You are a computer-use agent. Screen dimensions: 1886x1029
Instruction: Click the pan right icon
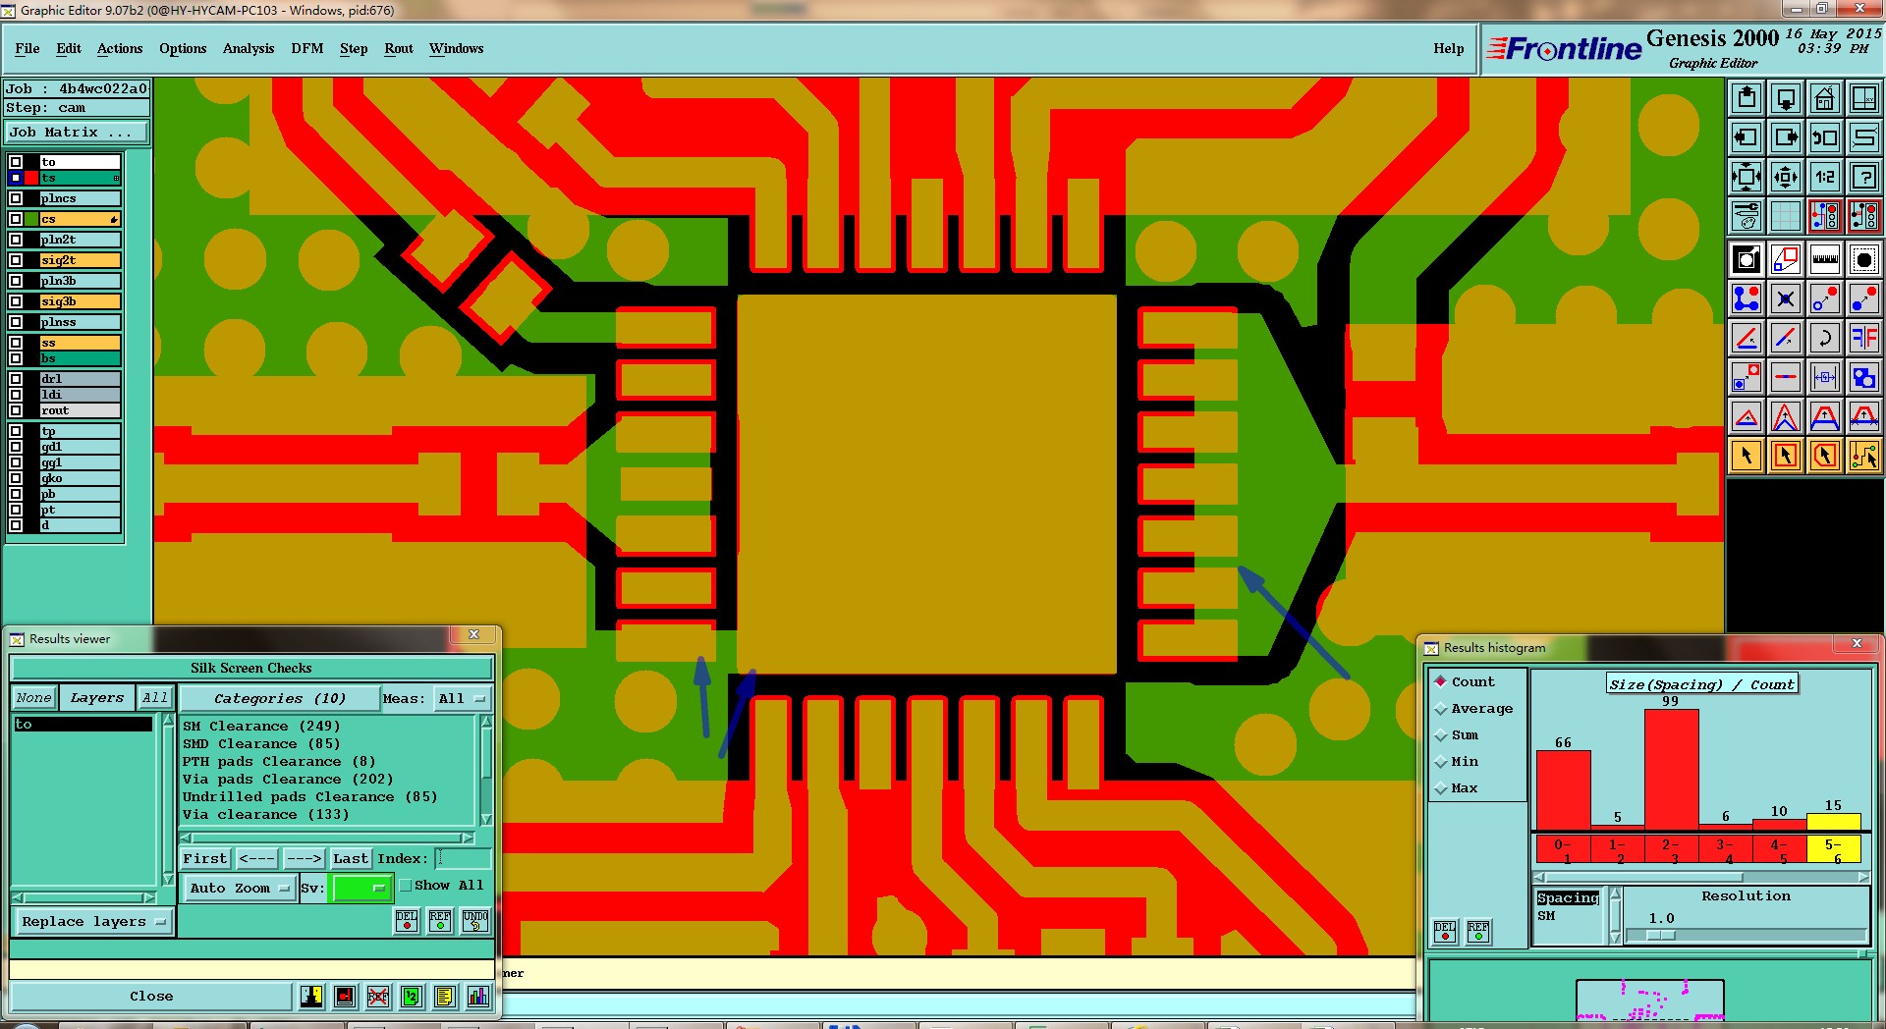coord(1786,137)
